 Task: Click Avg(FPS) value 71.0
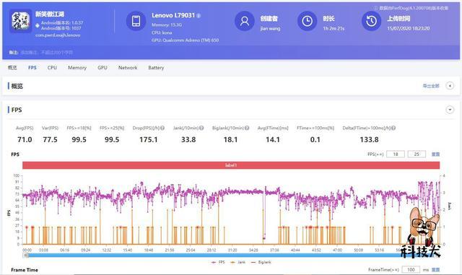pyautogui.click(x=25, y=140)
